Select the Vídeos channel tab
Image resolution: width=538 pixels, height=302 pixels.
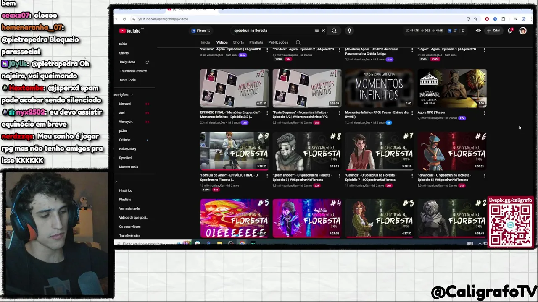222,42
